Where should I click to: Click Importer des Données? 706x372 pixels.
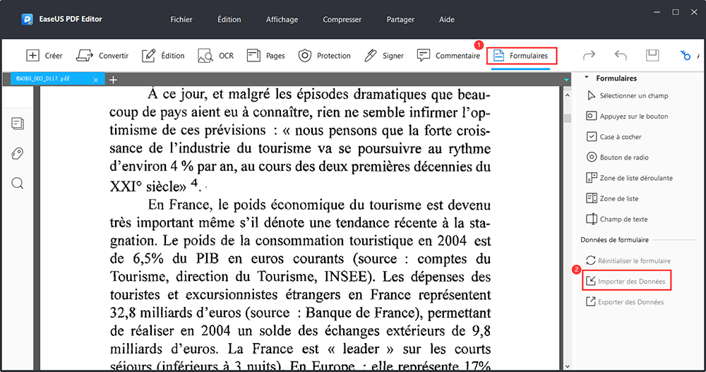(626, 281)
